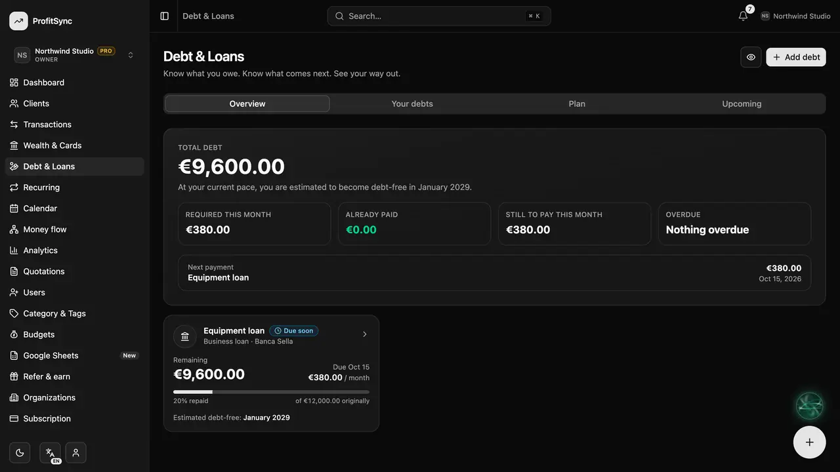Open Quotations via document icon
Image resolution: width=840 pixels, height=472 pixels.
[x=14, y=271]
